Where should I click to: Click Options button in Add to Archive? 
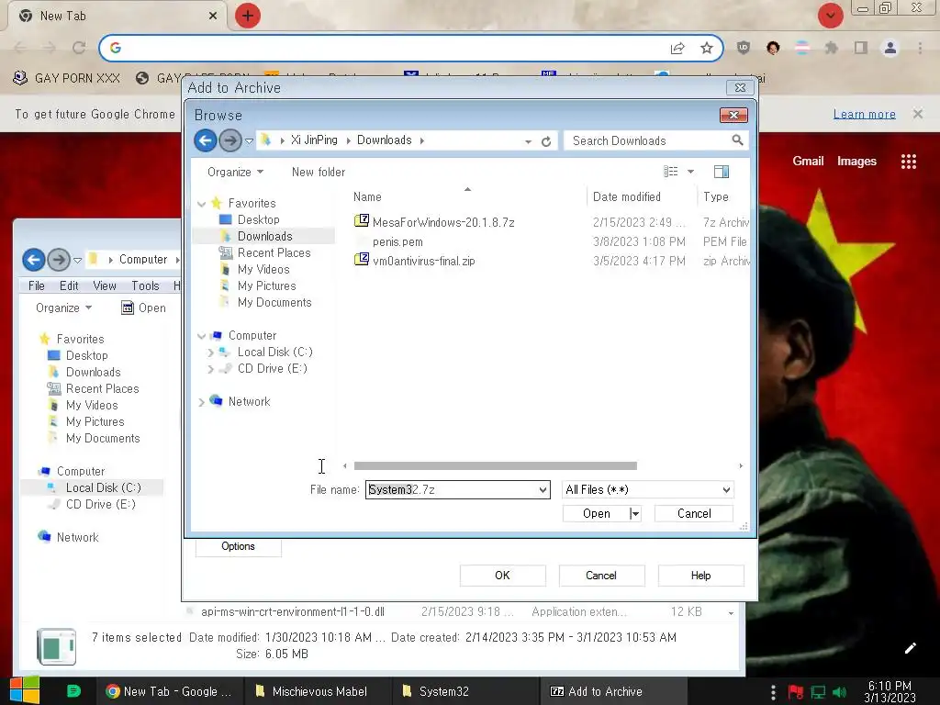(238, 547)
